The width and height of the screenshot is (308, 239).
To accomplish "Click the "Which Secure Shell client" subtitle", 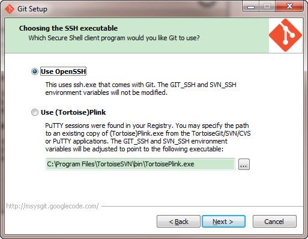I will click(114, 38).
